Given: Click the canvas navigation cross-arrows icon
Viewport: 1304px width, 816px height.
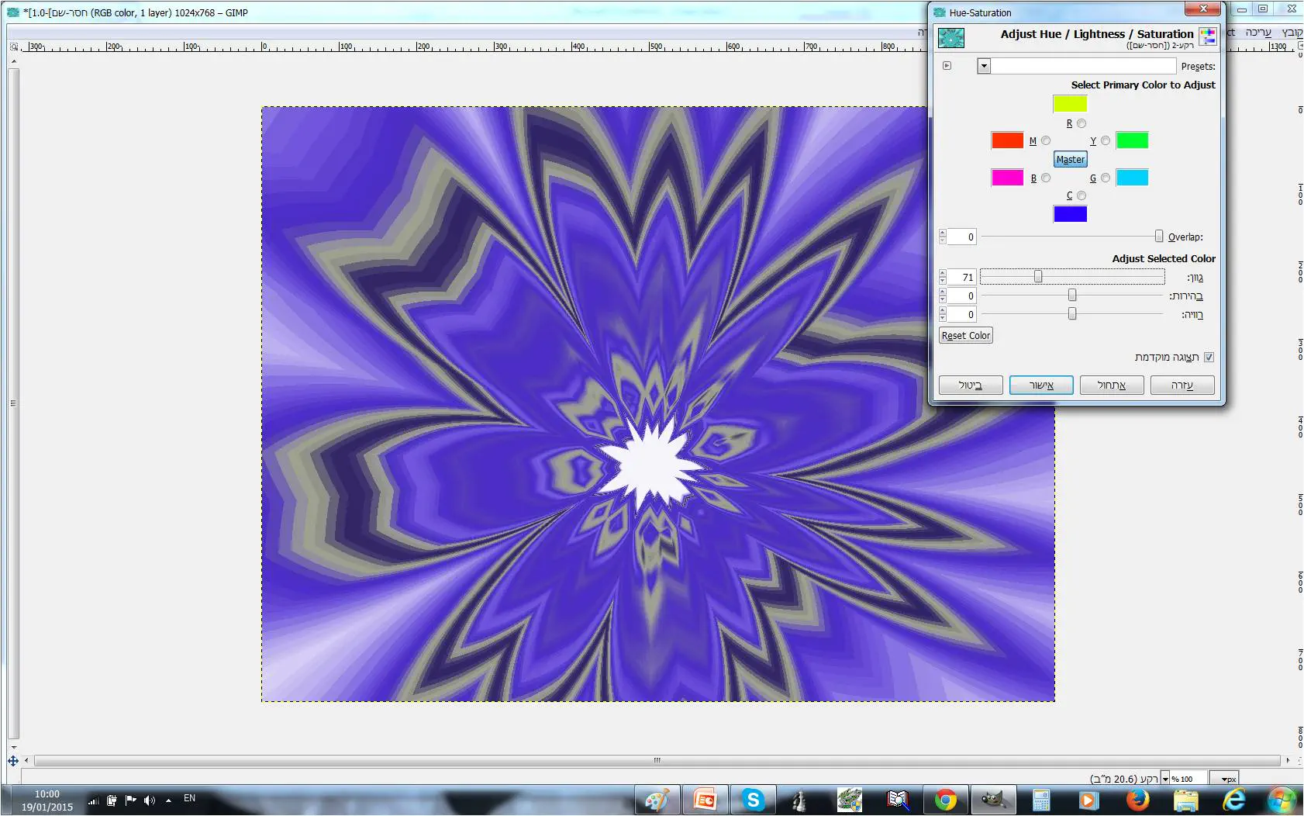Looking at the screenshot, I should coord(13,761).
